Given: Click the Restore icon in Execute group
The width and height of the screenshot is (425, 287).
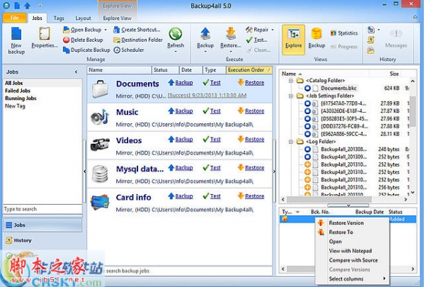Looking at the screenshot, I should coord(230,33).
